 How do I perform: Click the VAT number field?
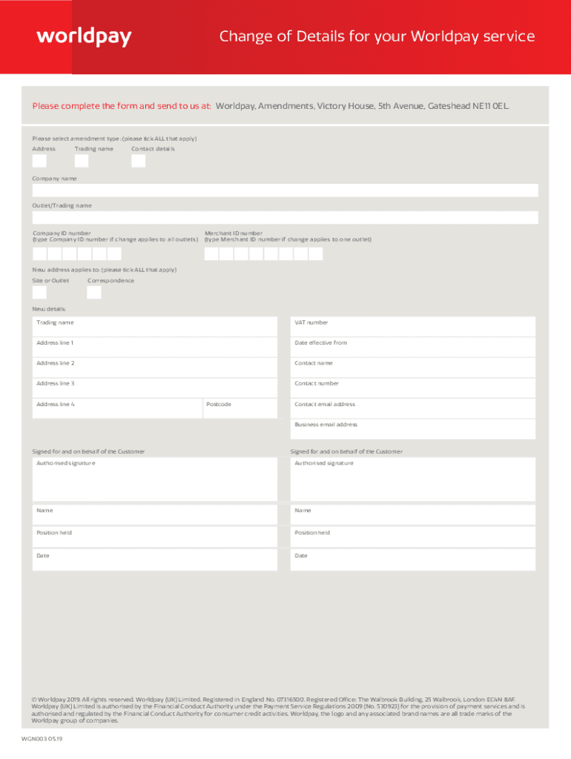click(x=412, y=326)
